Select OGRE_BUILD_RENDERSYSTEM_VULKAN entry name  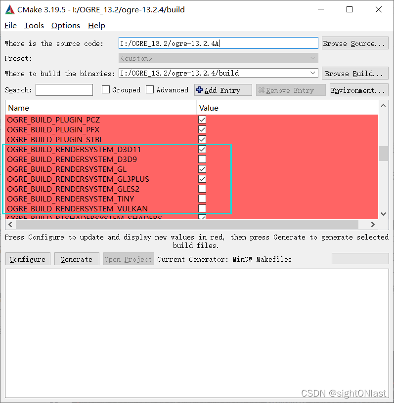coord(78,209)
